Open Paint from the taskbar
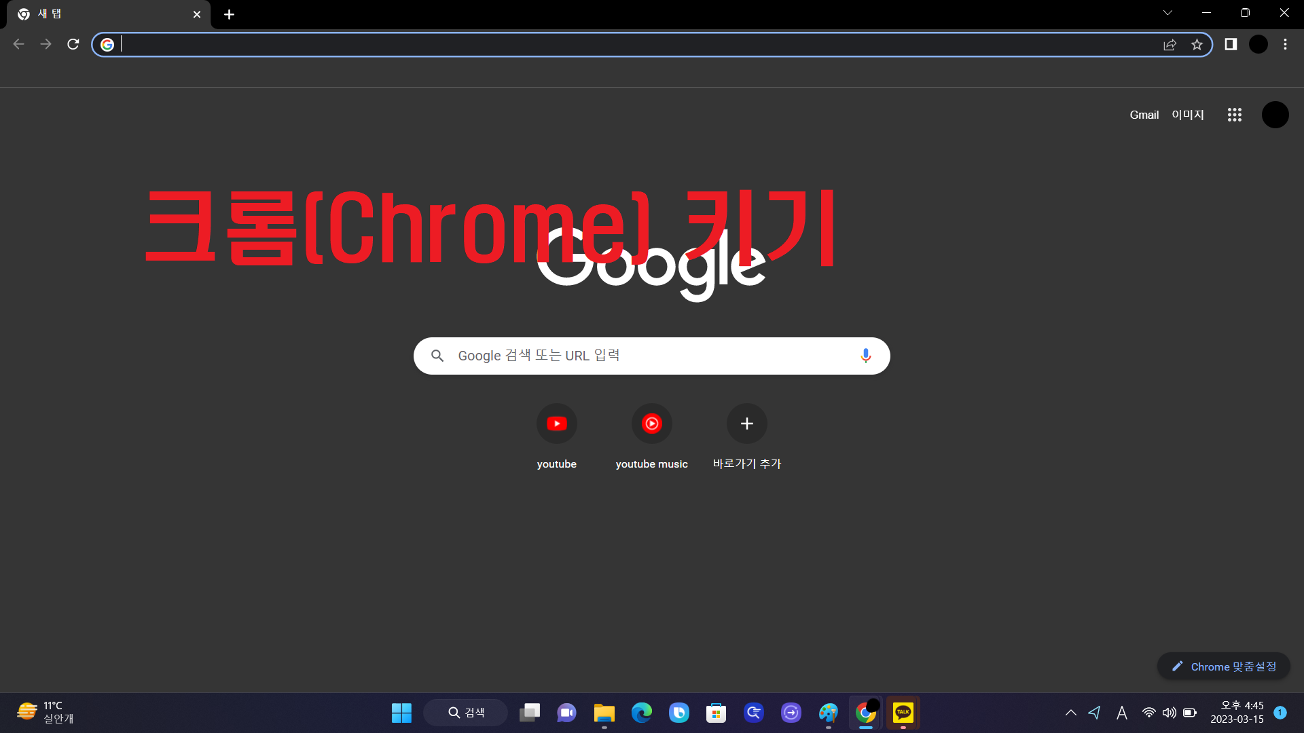Image resolution: width=1304 pixels, height=733 pixels. 828,713
